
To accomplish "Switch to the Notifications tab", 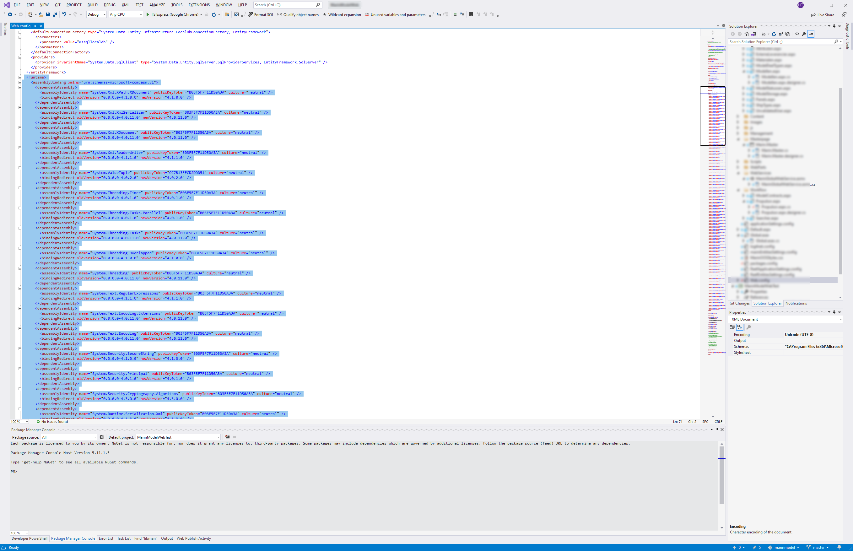I will pos(796,303).
